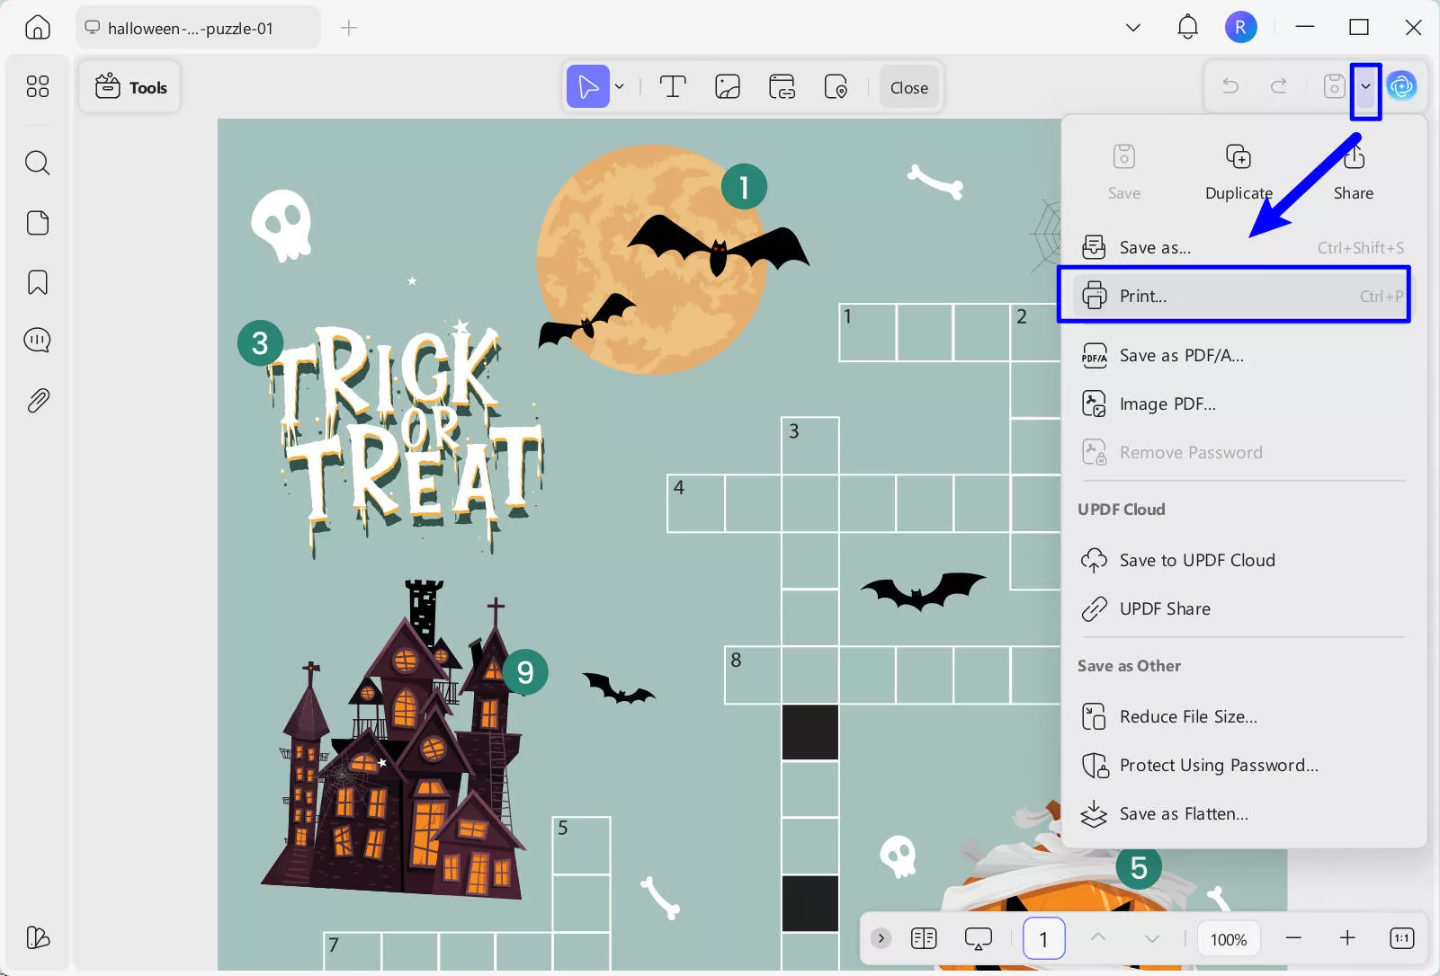Select Reduce File Size... menu item
This screenshot has height=976, width=1440.
tap(1187, 716)
